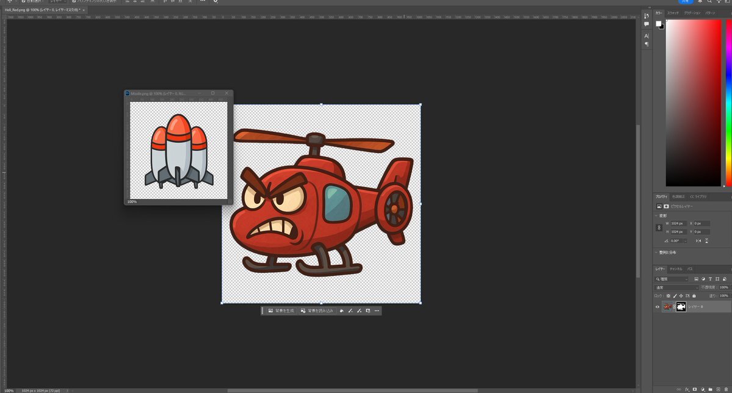This screenshot has height=393, width=732.
Task: Open the Paragraph panel icon
Action: coord(646,45)
